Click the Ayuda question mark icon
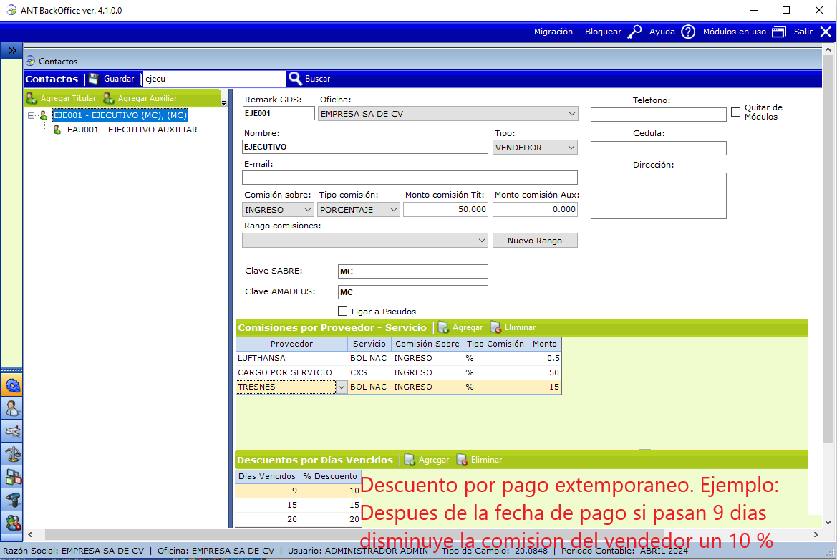 tap(688, 32)
